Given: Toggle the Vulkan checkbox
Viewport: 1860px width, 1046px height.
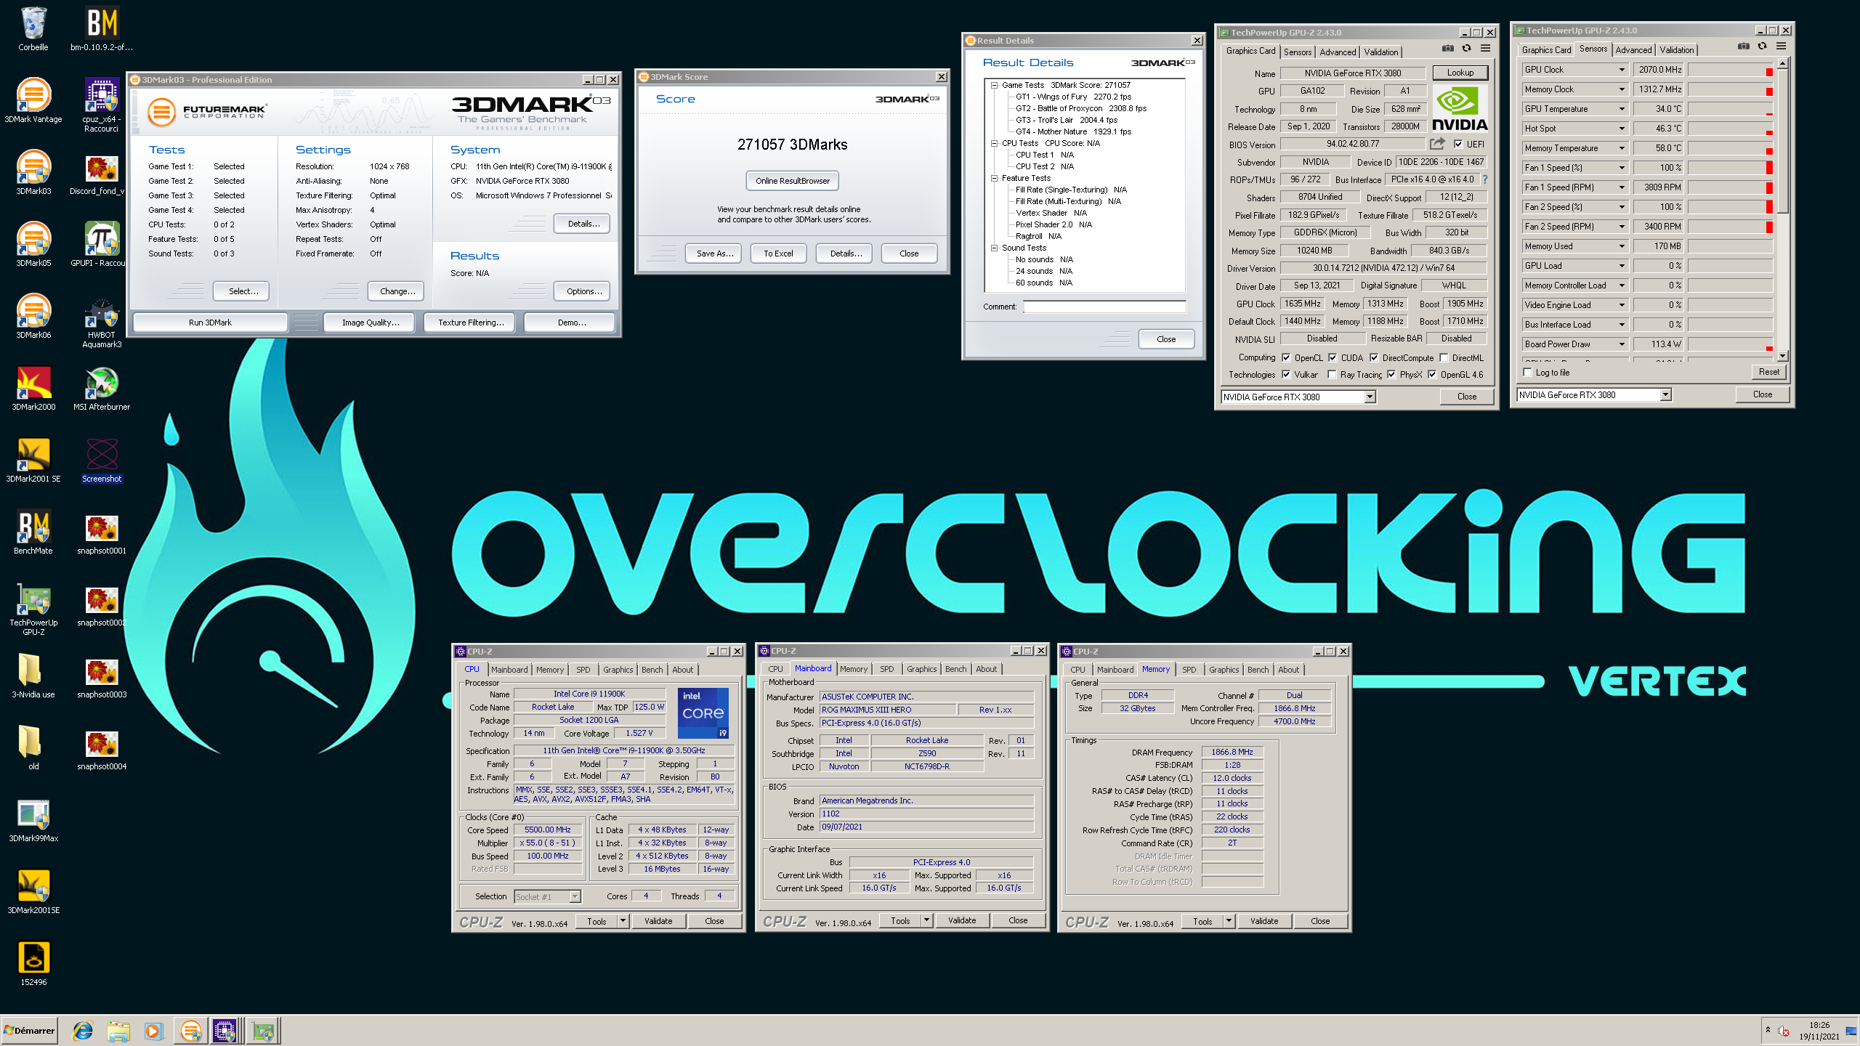Looking at the screenshot, I should click(x=1286, y=374).
